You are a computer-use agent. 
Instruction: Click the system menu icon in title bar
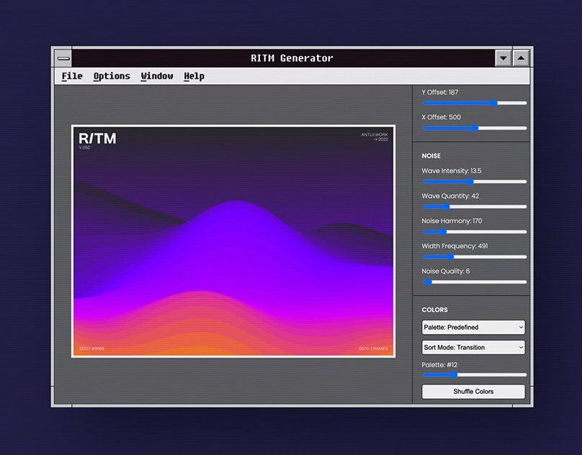coord(63,58)
